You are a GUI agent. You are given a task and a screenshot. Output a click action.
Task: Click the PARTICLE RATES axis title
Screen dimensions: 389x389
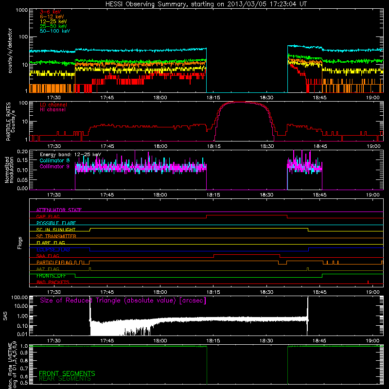coord(10,121)
